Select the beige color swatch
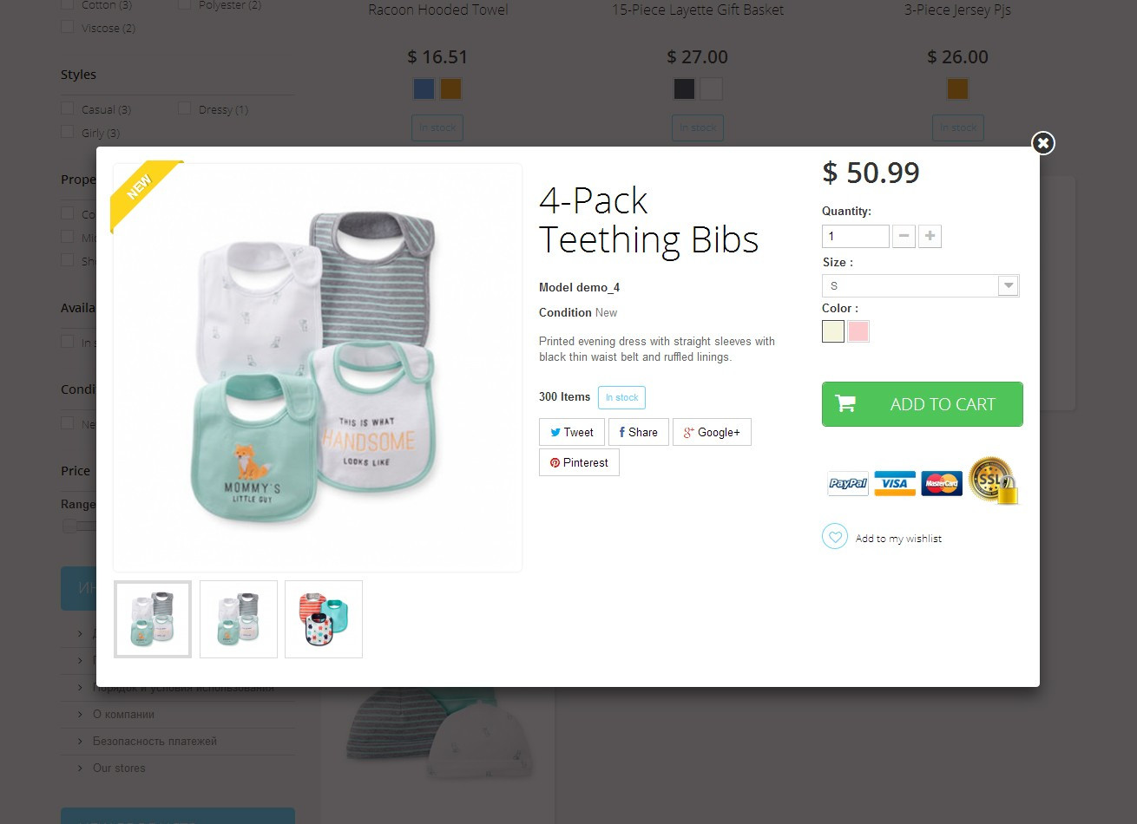Image resolution: width=1137 pixels, height=824 pixels. [833, 331]
